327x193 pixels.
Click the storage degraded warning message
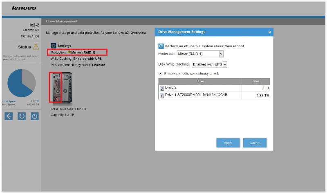click(x=20, y=57)
